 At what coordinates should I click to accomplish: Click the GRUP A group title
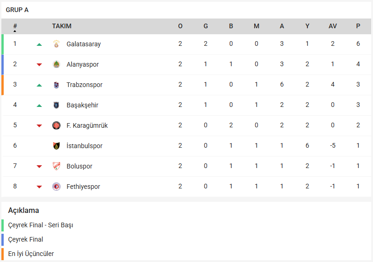[x=17, y=10]
